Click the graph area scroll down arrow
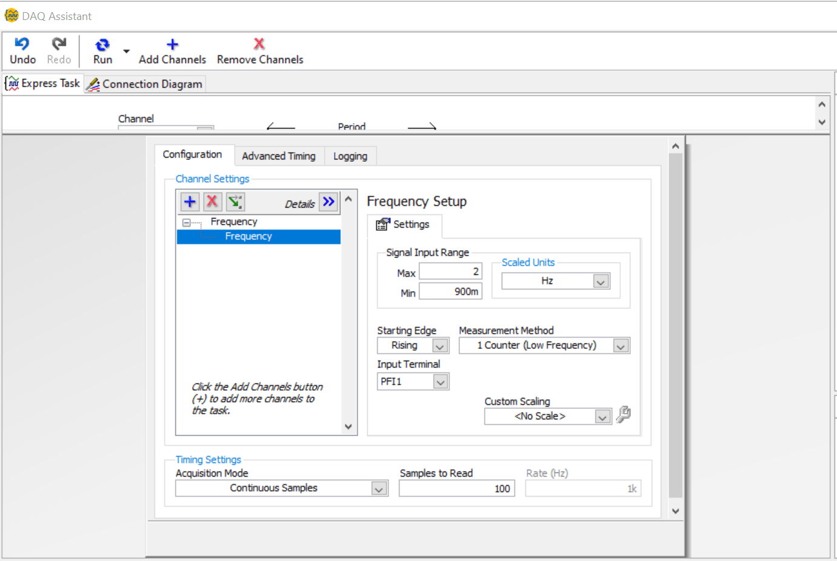The image size is (837, 561). (822, 122)
